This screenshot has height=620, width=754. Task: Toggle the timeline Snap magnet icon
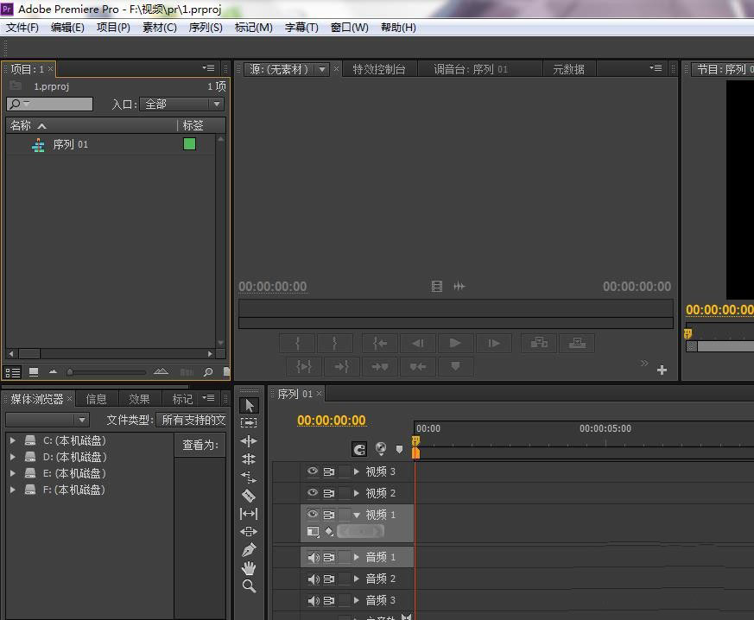[359, 449]
